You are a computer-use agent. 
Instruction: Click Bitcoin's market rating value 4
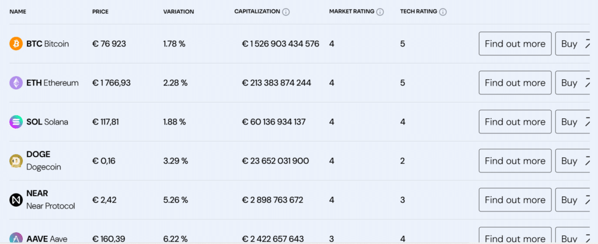332,44
